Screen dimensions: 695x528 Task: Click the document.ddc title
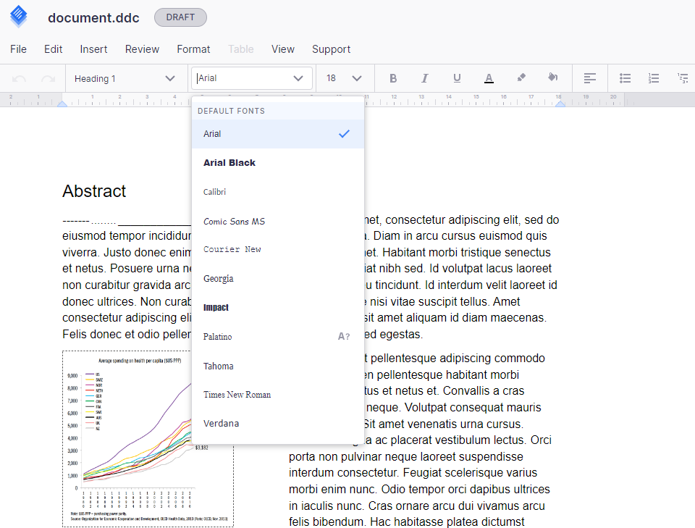[x=93, y=17]
